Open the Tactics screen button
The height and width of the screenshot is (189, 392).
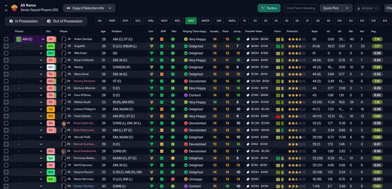pyautogui.click(x=269, y=8)
